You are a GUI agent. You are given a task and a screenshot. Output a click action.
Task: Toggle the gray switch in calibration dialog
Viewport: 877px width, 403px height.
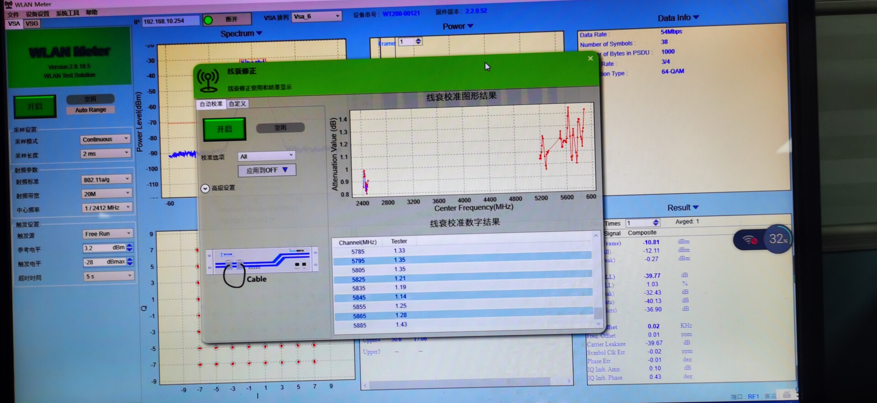[280, 128]
